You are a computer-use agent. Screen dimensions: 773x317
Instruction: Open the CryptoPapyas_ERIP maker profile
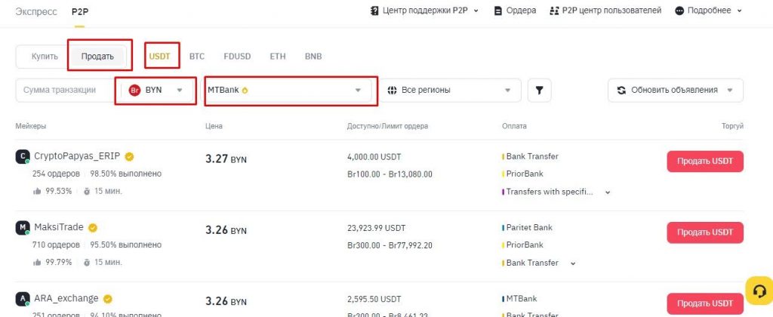coord(77,156)
